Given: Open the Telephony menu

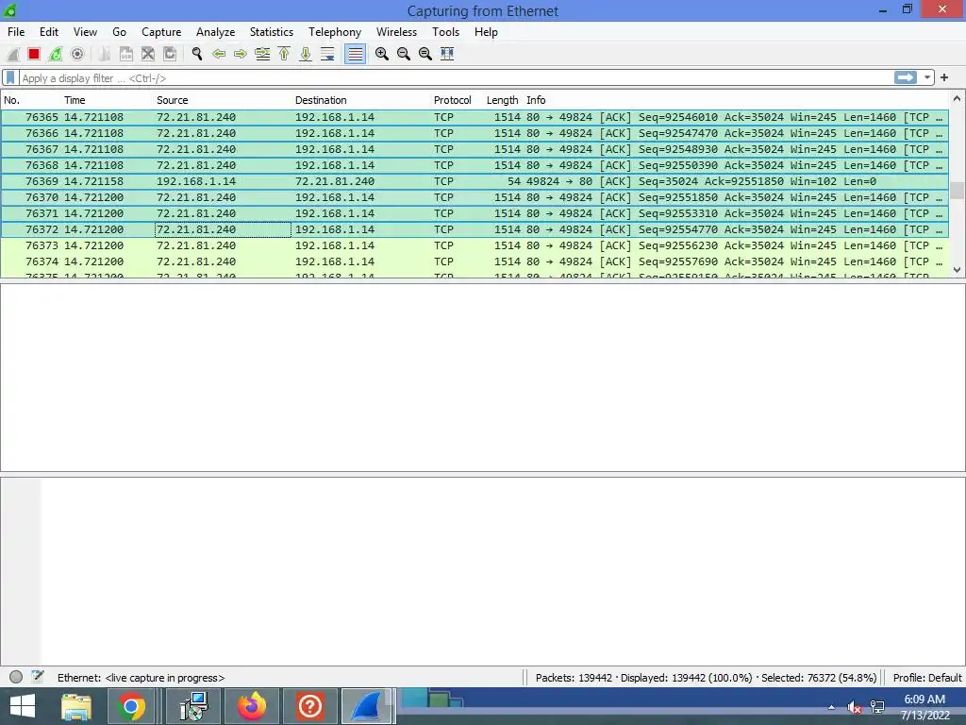Looking at the screenshot, I should point(335,32).
